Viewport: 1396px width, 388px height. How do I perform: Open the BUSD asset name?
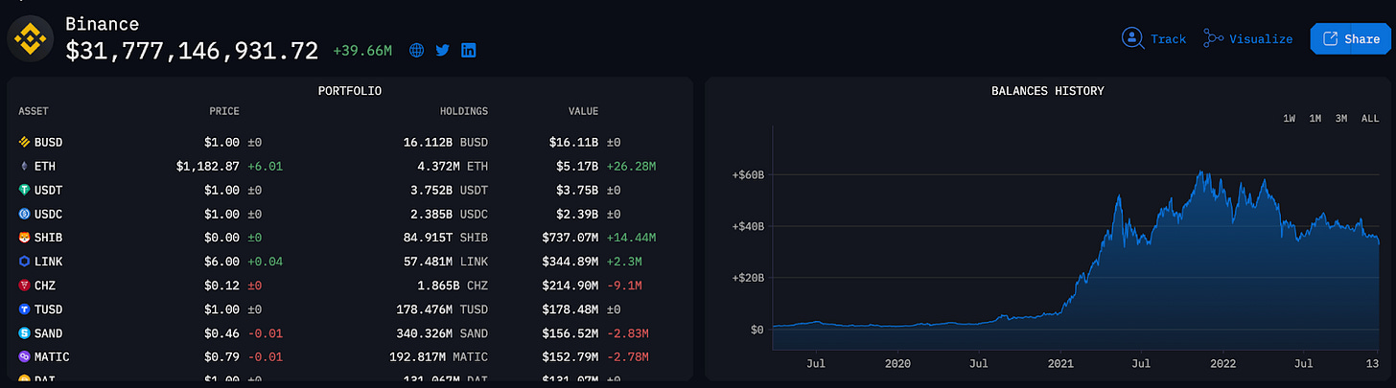(x=48, y=142)
